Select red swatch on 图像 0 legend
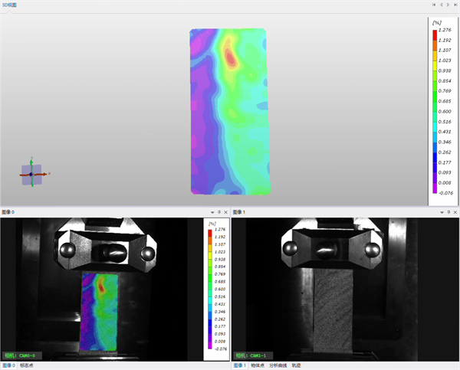Viewport: 460px width, 370px height. pos(210,233)
